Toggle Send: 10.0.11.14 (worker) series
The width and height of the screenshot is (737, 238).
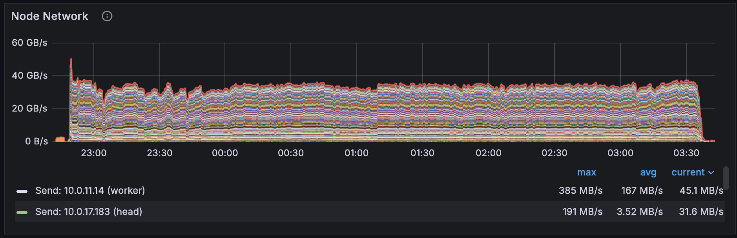point(90,191)
